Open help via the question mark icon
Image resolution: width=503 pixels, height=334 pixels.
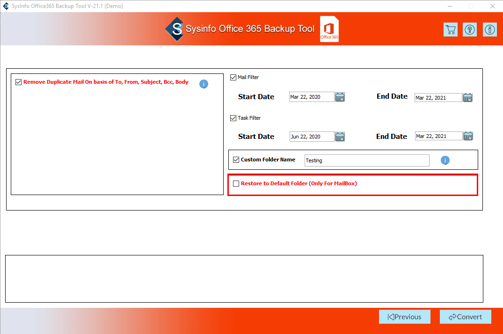(470, 29)
